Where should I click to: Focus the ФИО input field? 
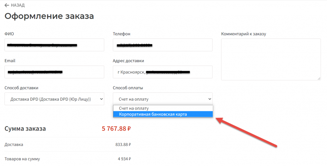point(54,45)
